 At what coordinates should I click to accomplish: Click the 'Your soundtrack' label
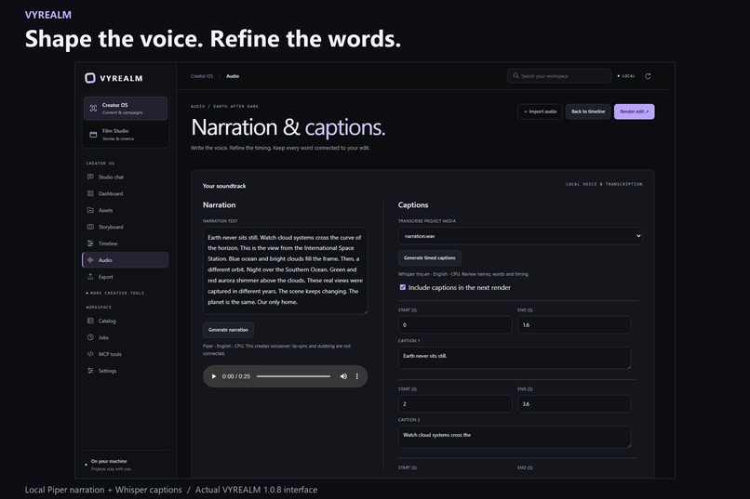[224, 186]
